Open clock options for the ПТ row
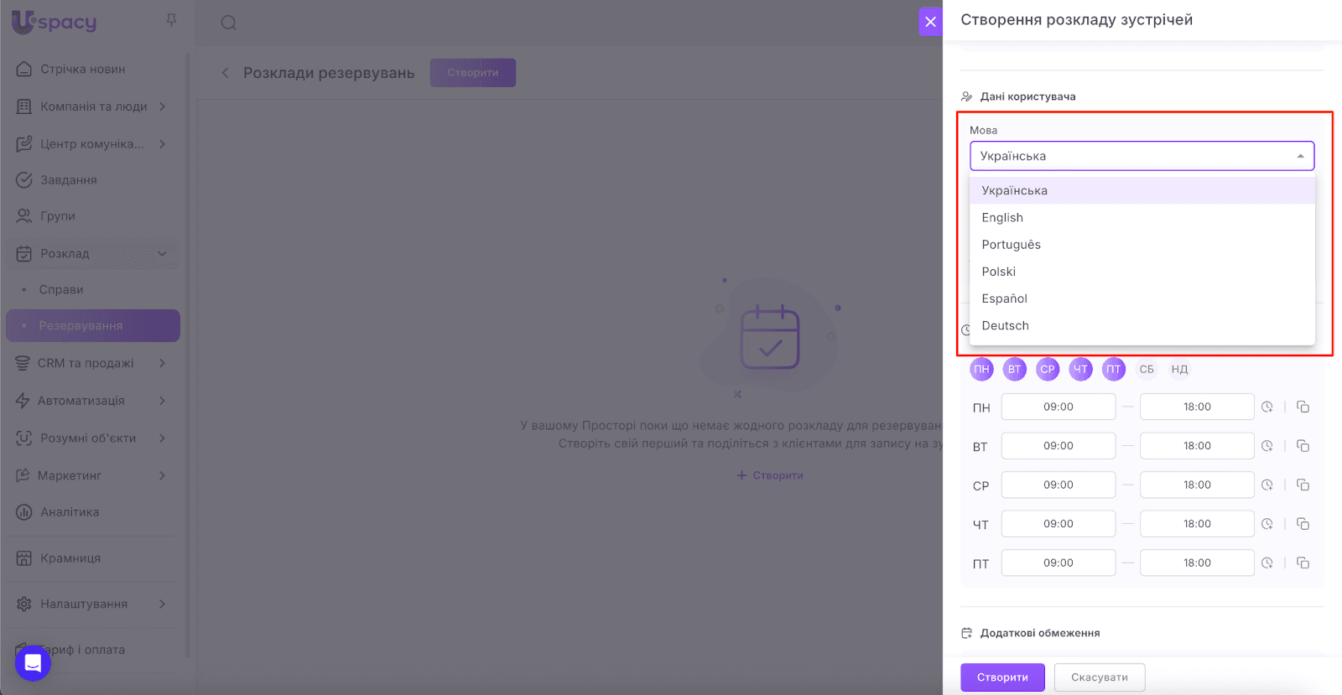The height and width of the screenshot is (695, 1342). pyautogui.click(x=1267, y=563)
